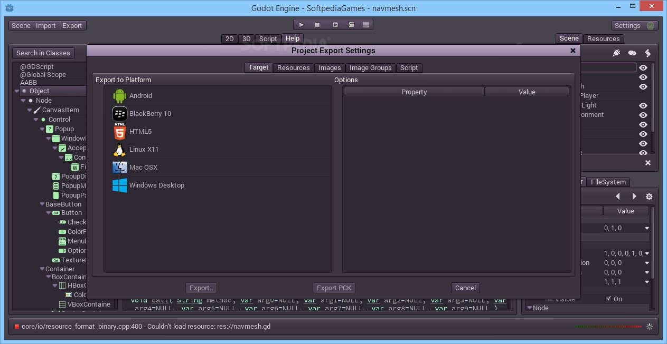Click the Export PCK button
This screenshot has width=667, height=344.
pos(334,288)
